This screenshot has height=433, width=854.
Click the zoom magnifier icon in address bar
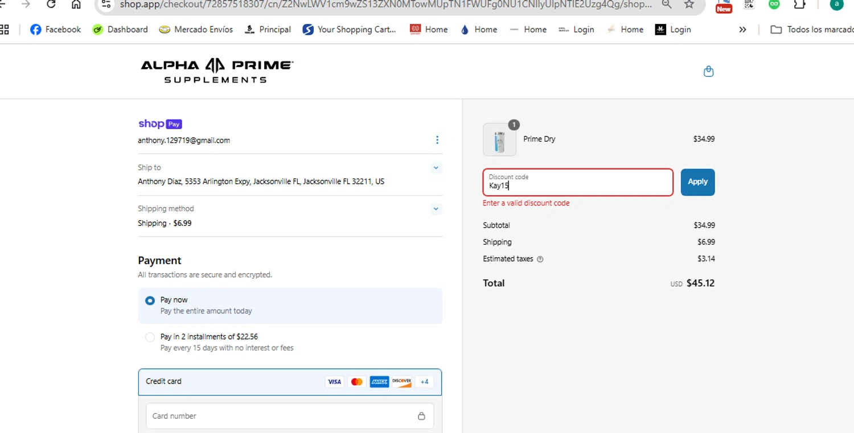(x=666, y=5)
